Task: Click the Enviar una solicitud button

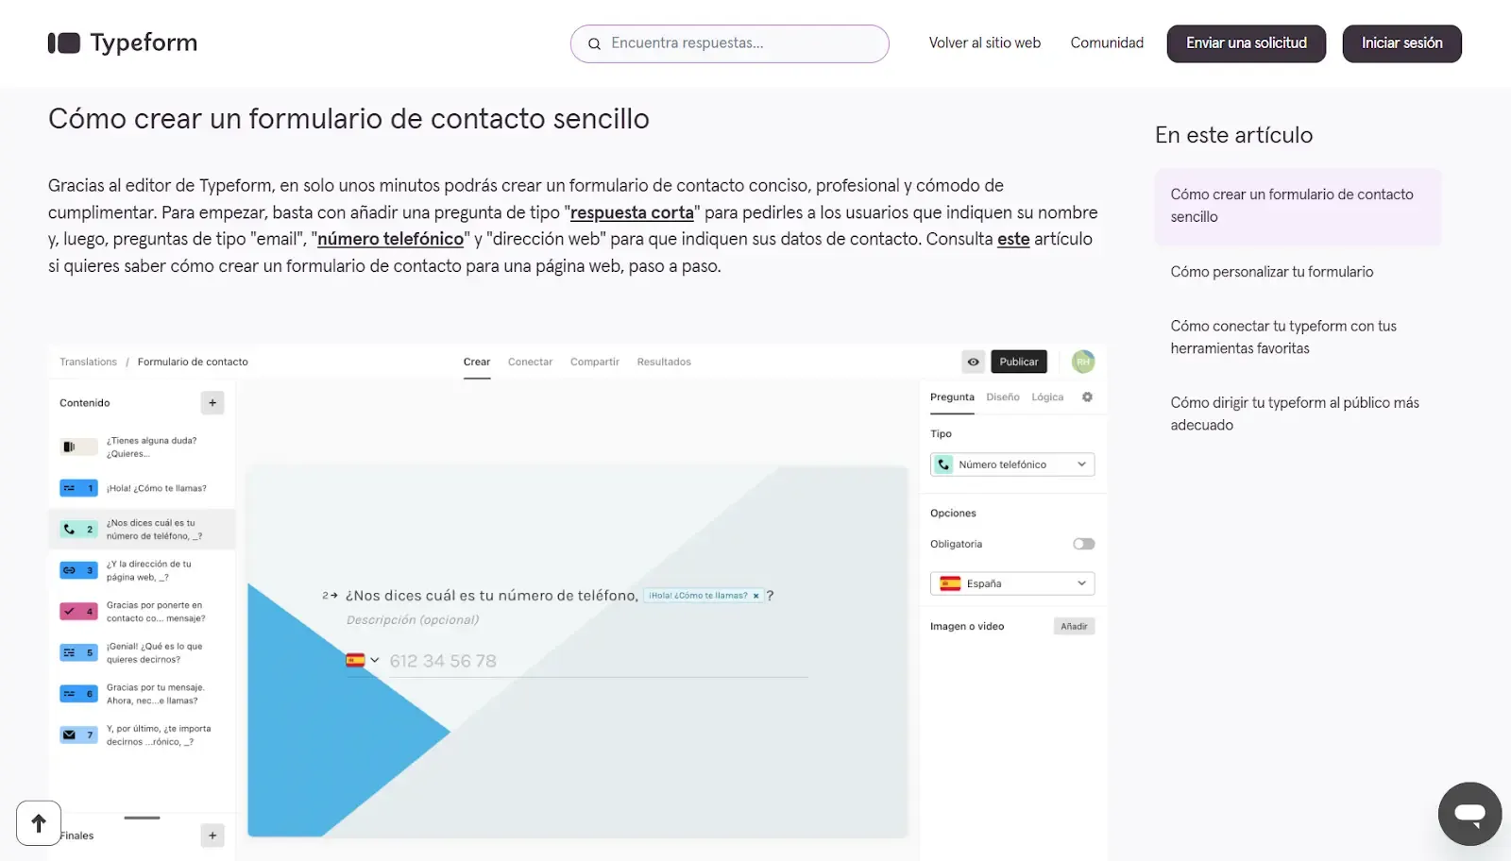Action: pos(1246,43)
